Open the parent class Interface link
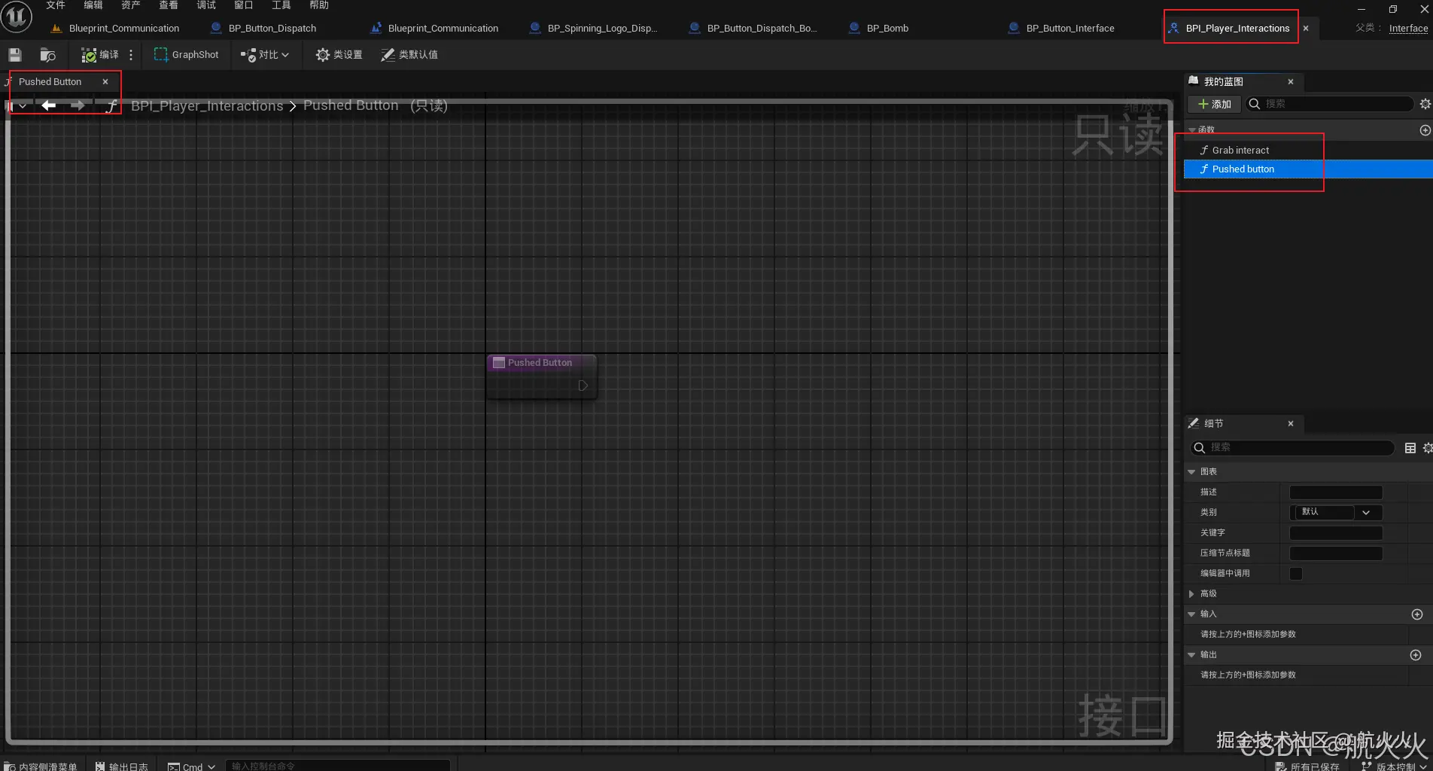 [x=1408, y=29]
